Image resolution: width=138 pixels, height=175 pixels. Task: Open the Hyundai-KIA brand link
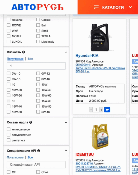87,56
